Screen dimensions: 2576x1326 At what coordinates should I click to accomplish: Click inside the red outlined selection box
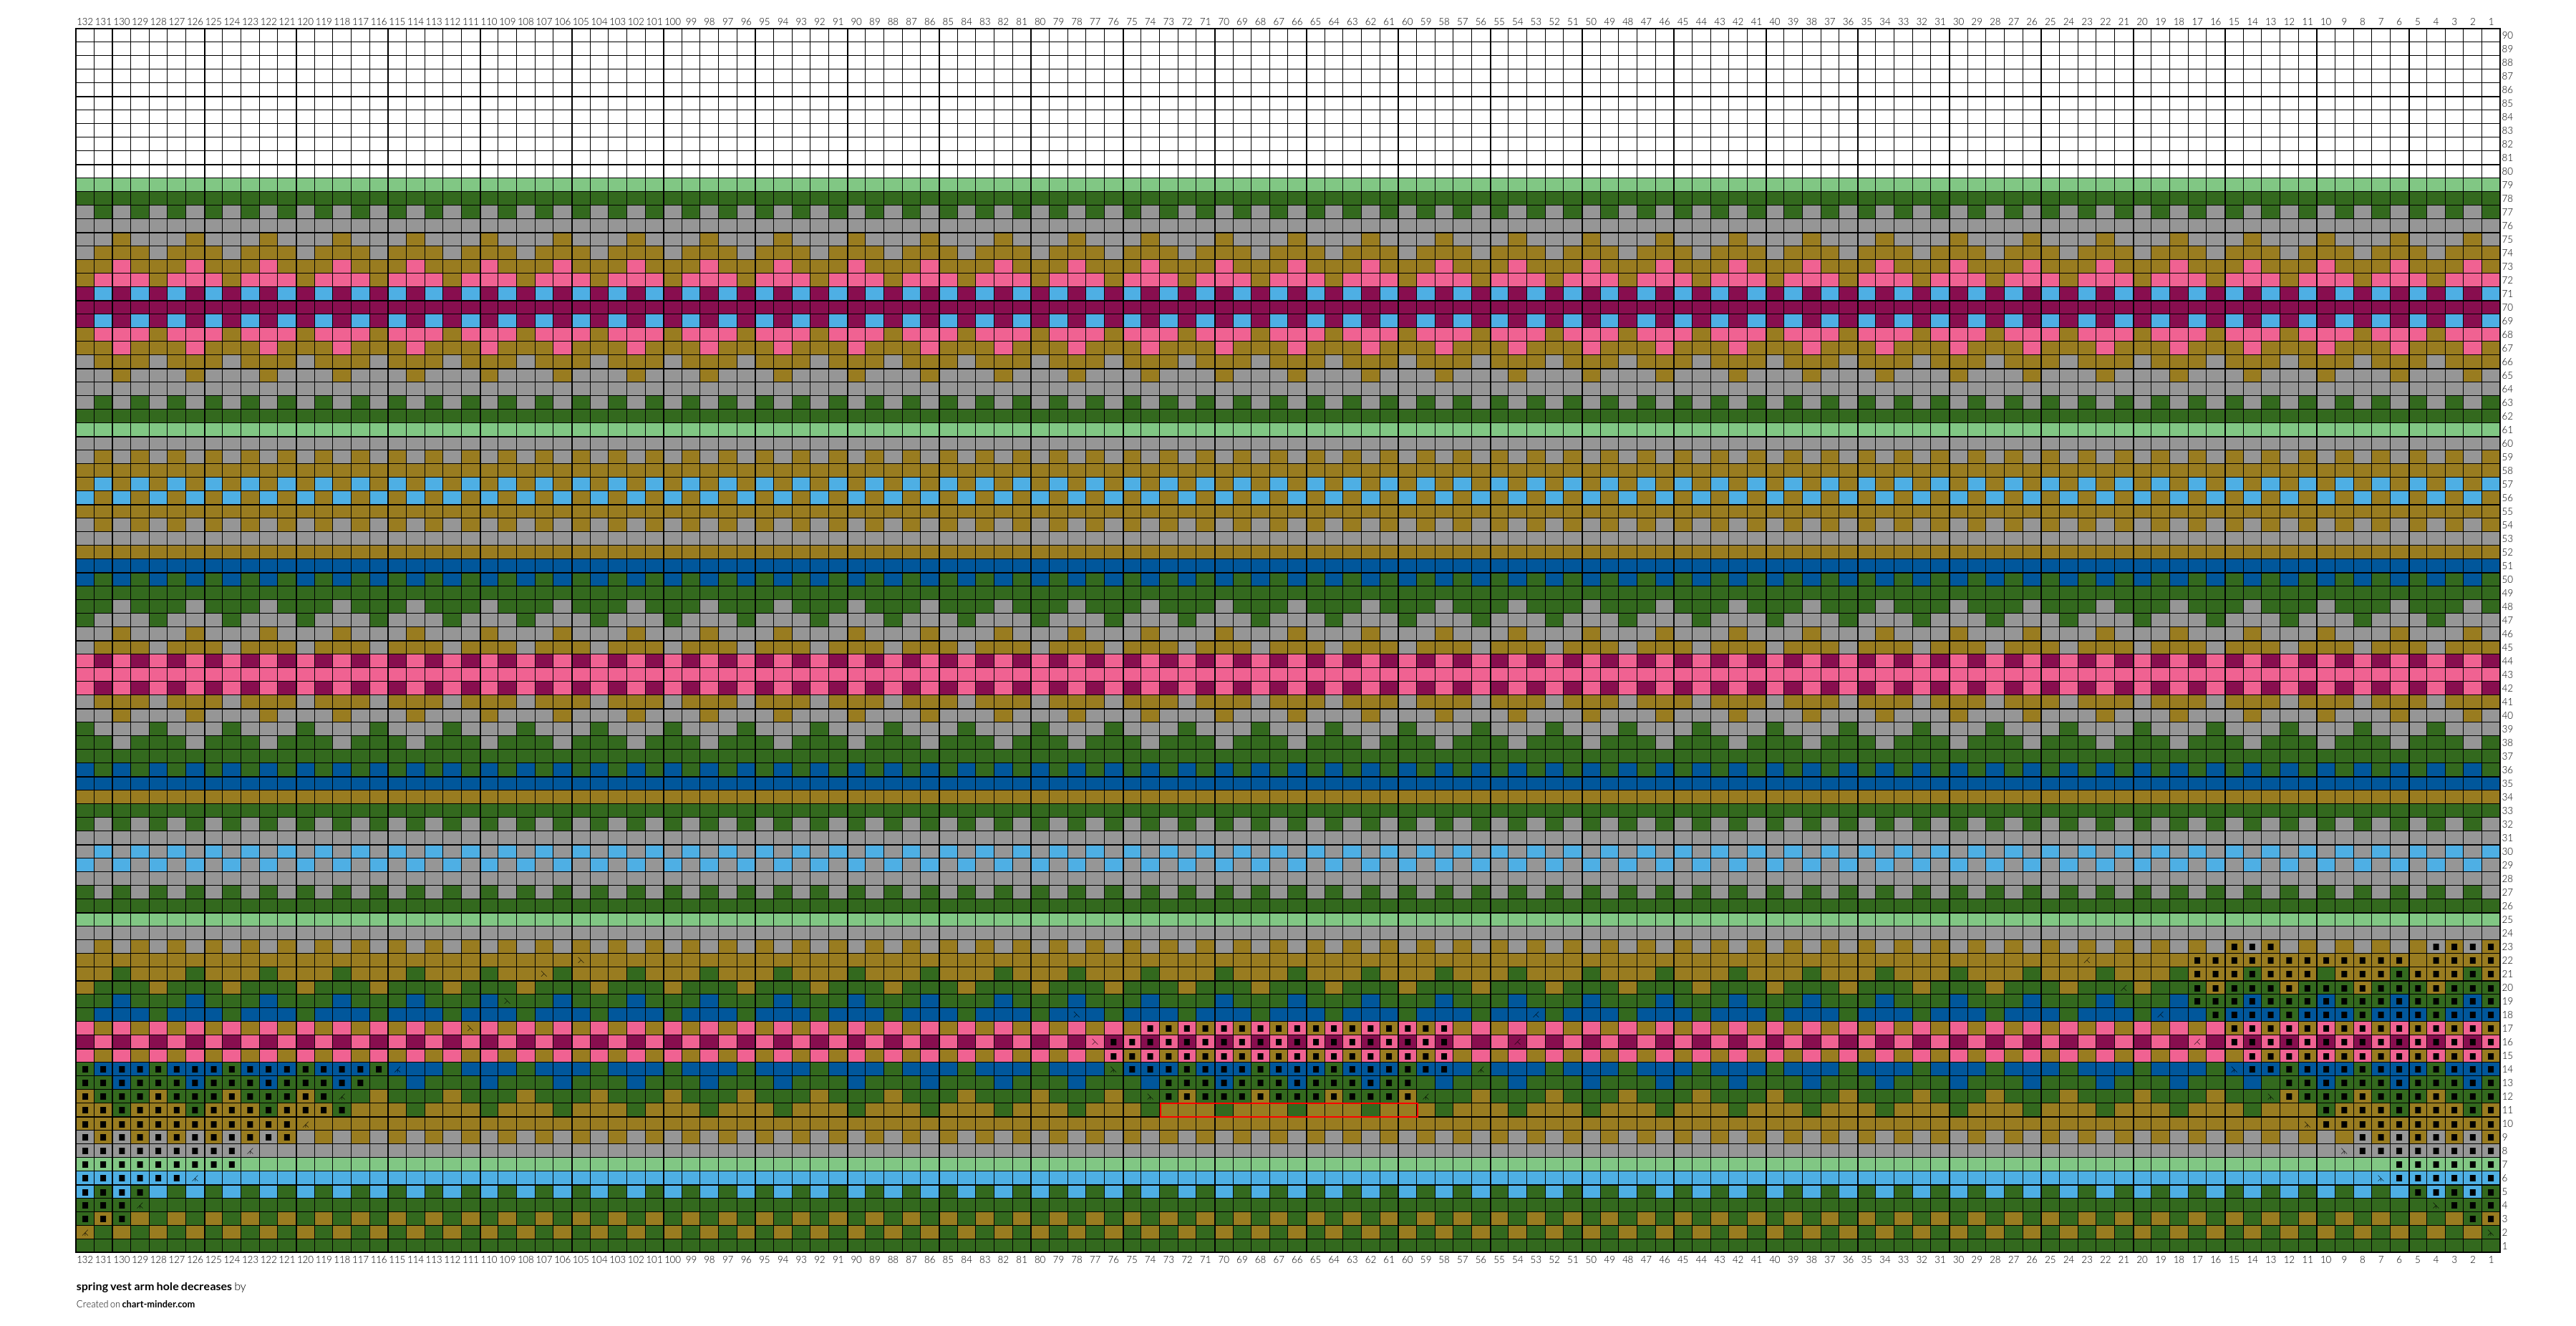(x=1288, y=1110)
